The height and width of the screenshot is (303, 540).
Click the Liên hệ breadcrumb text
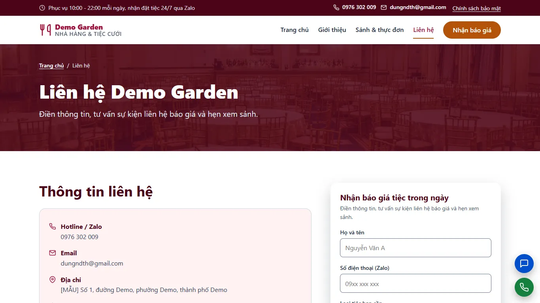click(x=81, y=66)
